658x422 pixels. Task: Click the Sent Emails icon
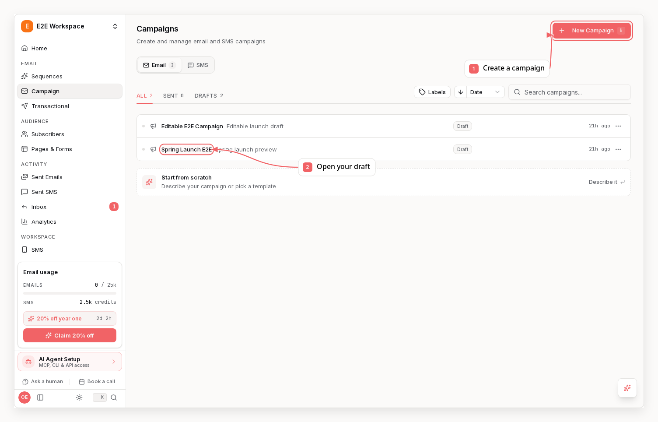coord(24,177)
